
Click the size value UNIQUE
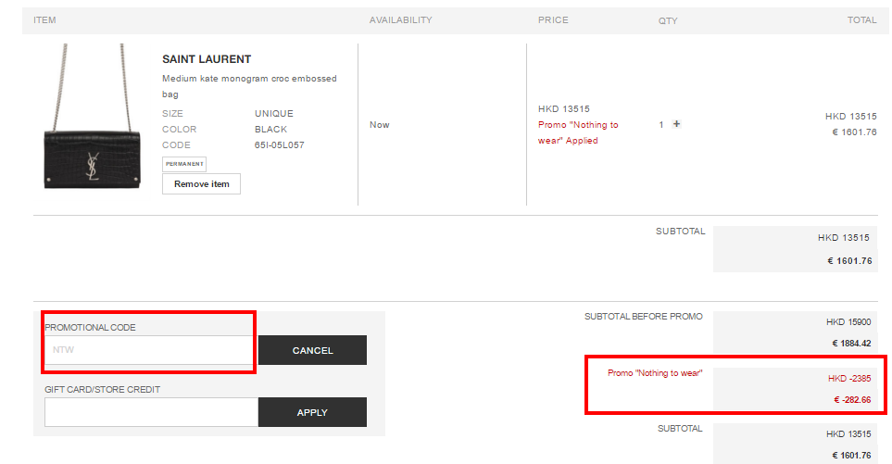click(x=273, y=113)
